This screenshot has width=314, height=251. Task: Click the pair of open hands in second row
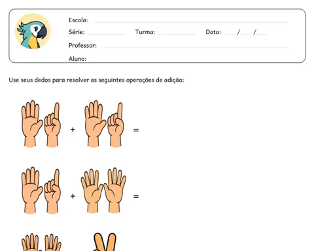coord(103,190)
